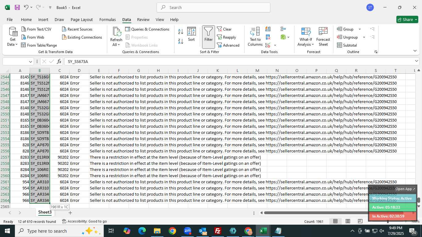Collapse the ribbon with the chevron
Viewport: 422px width, 237px height.
pos(415,51)
